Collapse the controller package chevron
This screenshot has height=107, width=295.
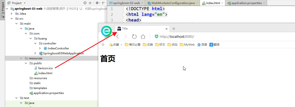click(35, 44)
